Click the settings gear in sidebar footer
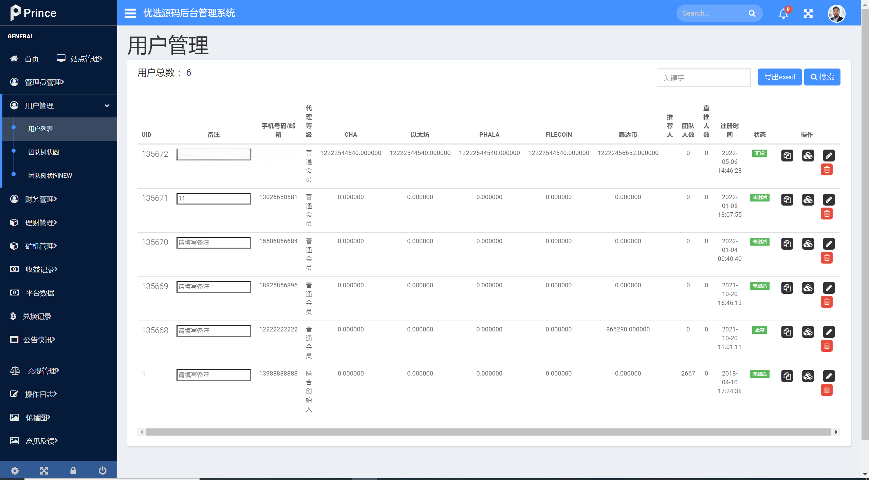This screenshot has height=480, width=869. coord(15,471)
